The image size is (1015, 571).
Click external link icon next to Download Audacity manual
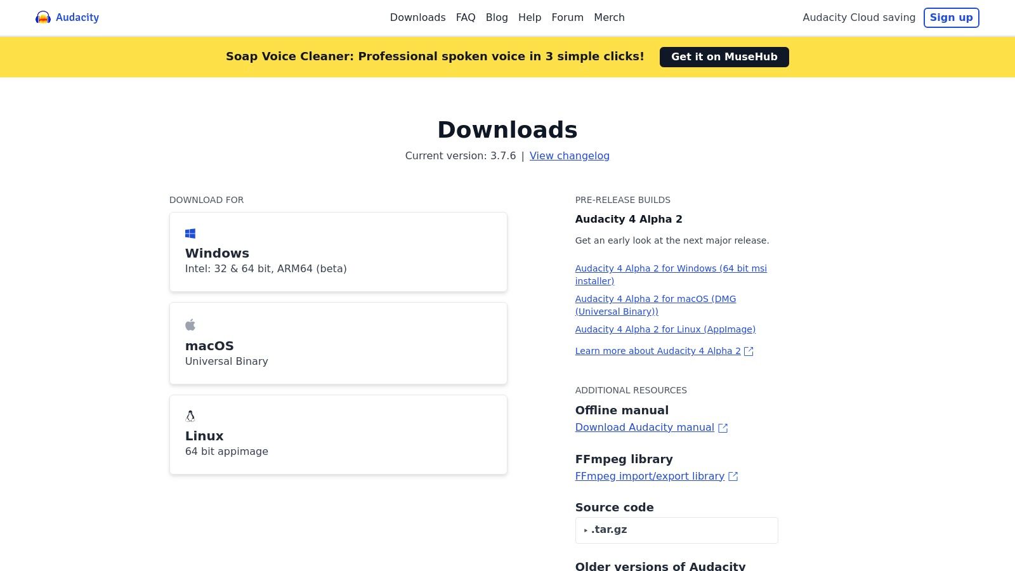point(723,428)
